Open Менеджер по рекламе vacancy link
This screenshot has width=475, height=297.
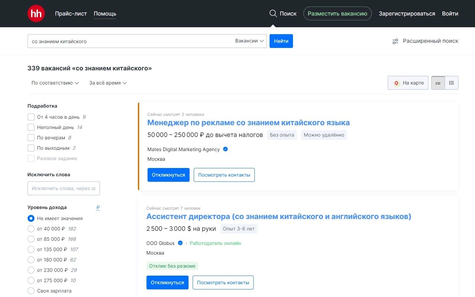[248, 122]
